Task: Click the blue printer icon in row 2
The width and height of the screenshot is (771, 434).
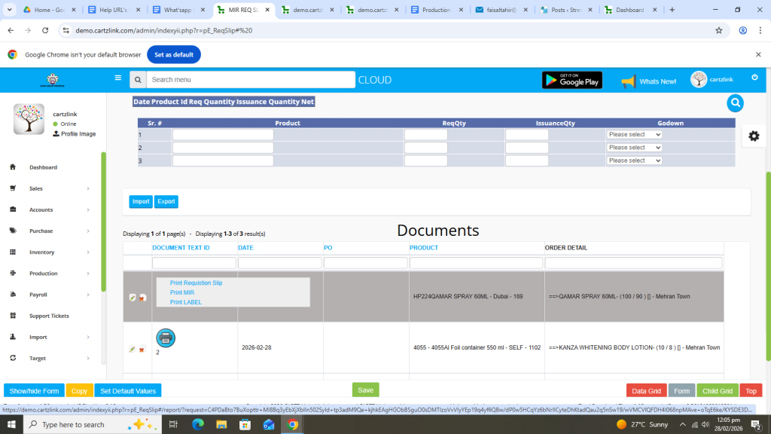Action: pyautogui.click(x=166, y=338)
